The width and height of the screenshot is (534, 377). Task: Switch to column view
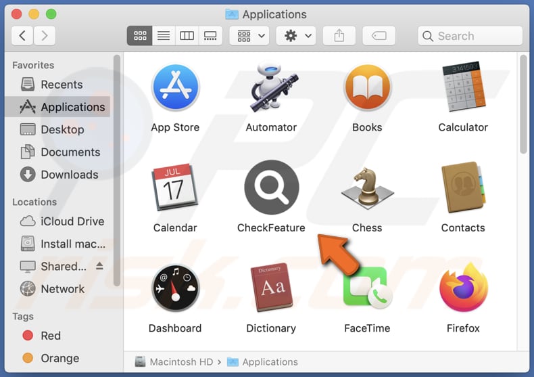pyautogui.click(x=187, y=36)
